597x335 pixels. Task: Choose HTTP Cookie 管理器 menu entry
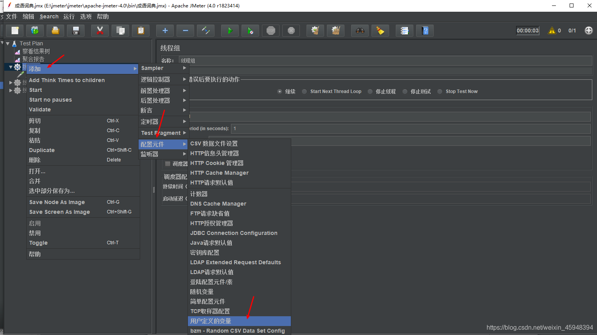(239, 163)
